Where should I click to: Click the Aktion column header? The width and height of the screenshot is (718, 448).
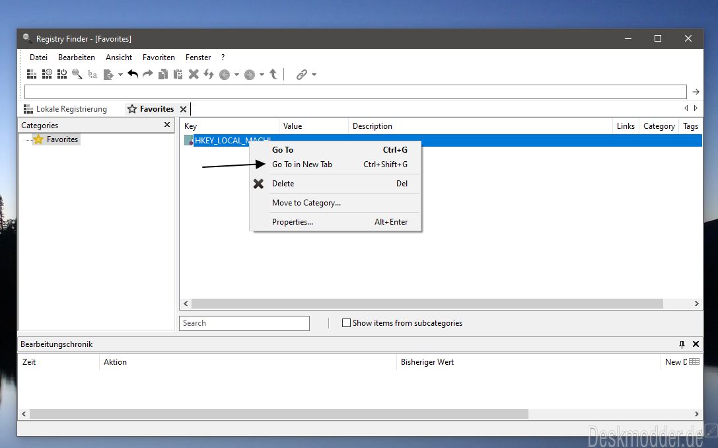coord(248,362)
